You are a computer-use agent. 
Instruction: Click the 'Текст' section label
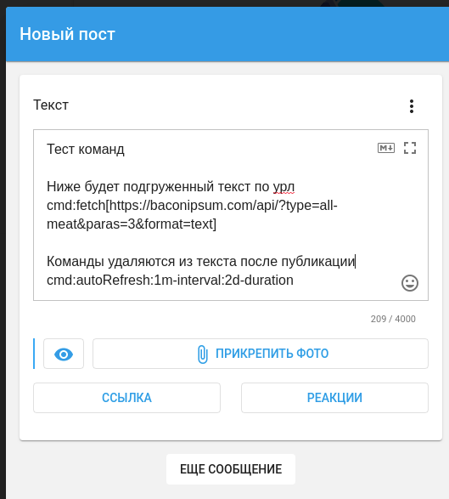click(51, 105)
